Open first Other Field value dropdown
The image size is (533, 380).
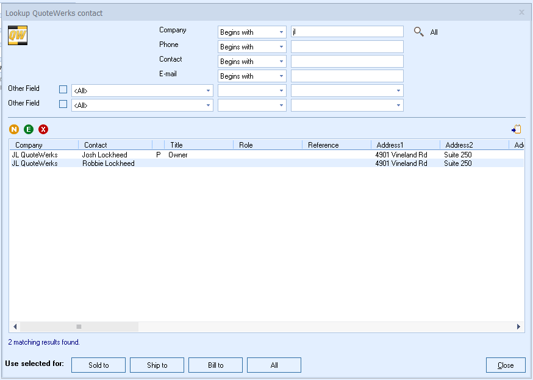tap(347, 91)
